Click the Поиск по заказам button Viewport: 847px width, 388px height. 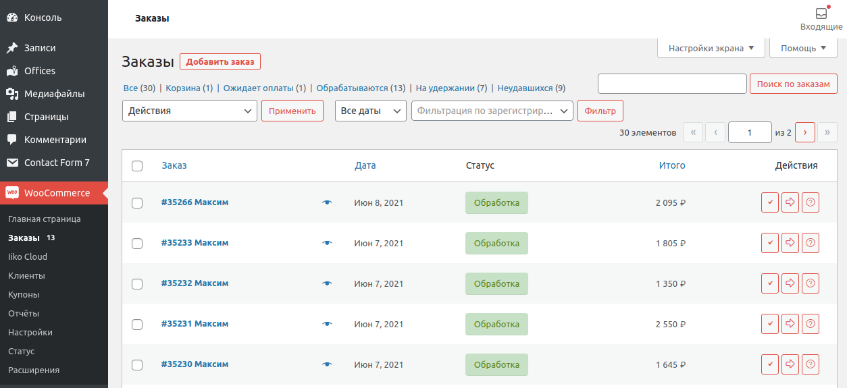[794, 84]
